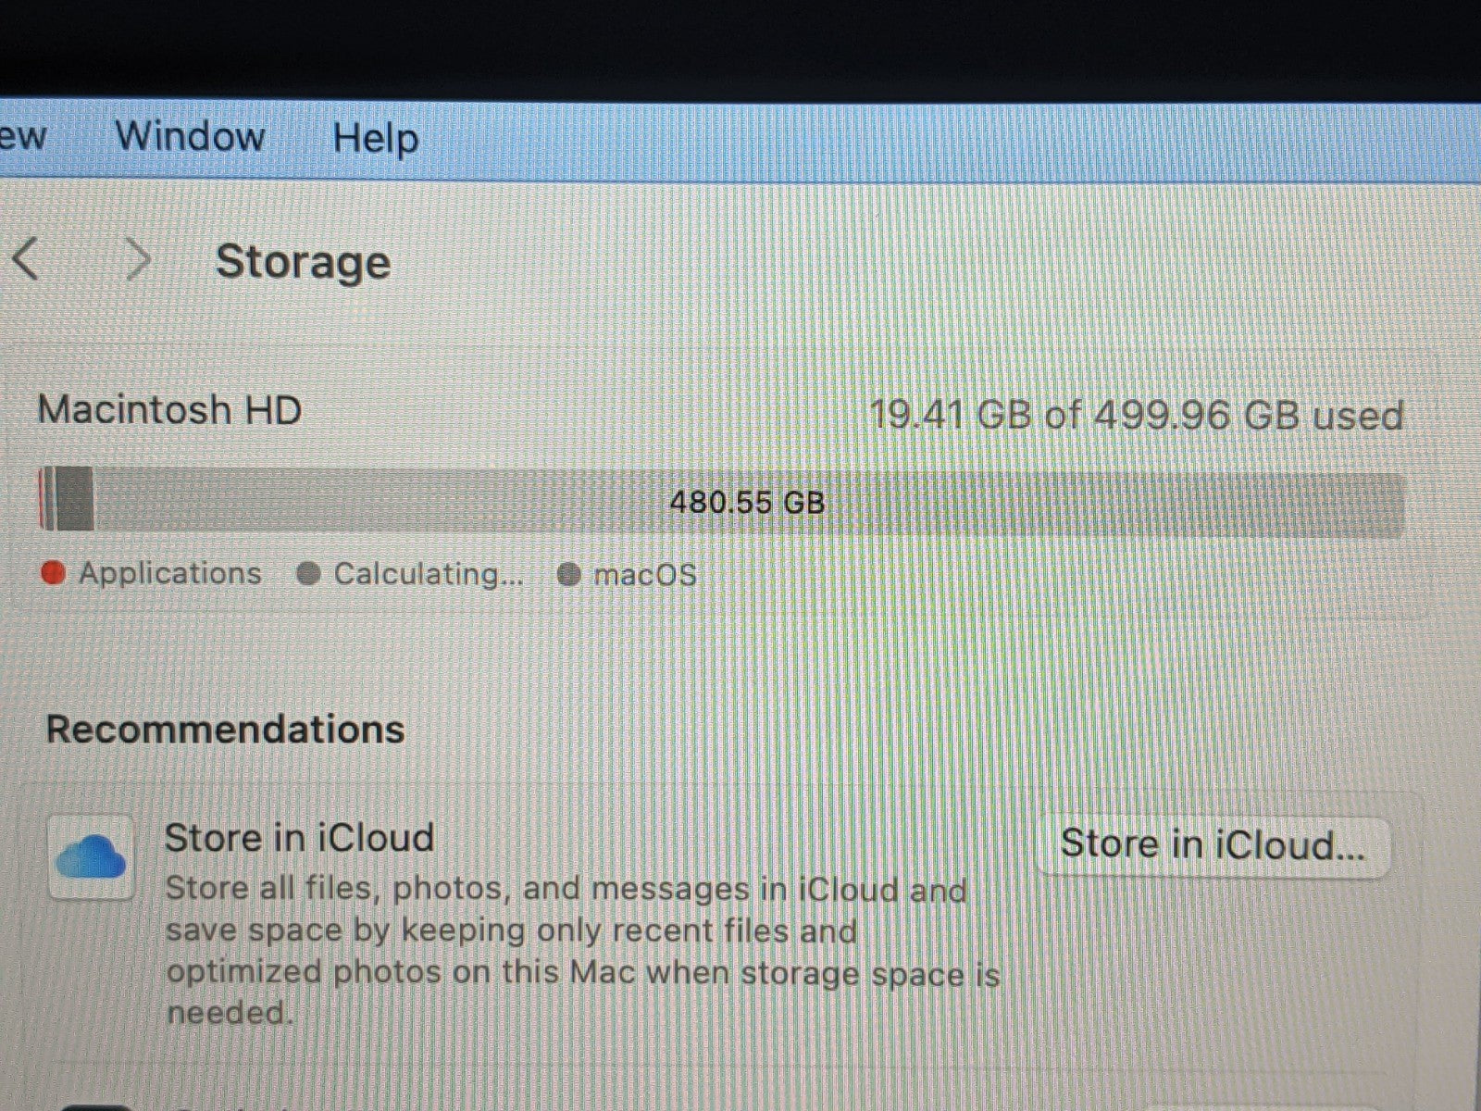Click the Calculating... legend label
This screenshot has height=1111, width=1481.
pos(428,574)
